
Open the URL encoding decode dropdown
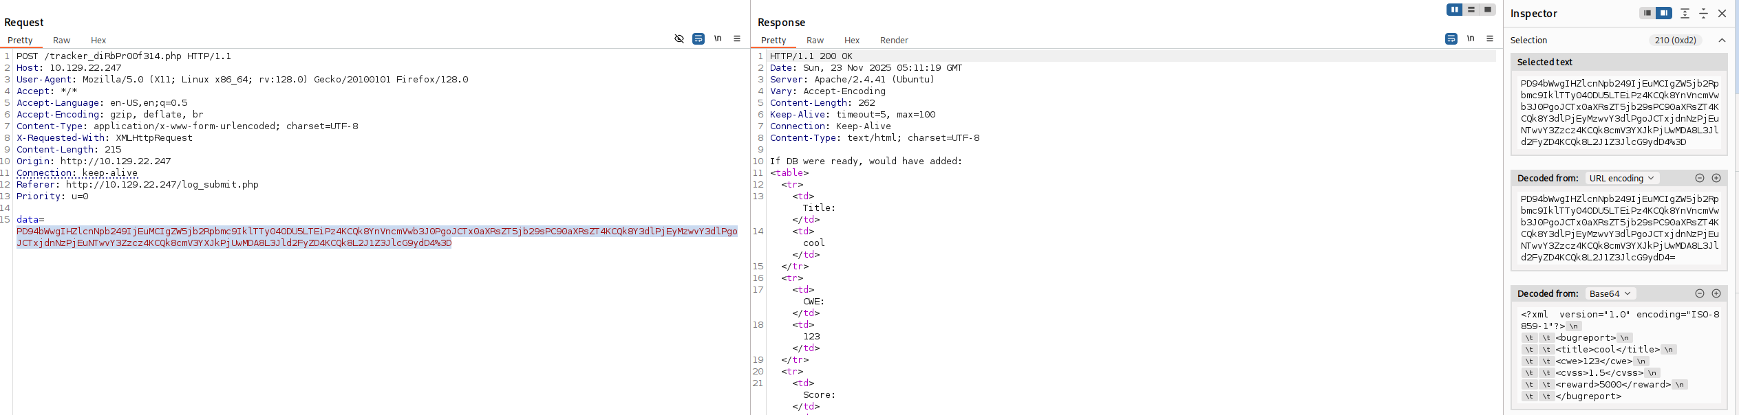(x=1621, y=178)
